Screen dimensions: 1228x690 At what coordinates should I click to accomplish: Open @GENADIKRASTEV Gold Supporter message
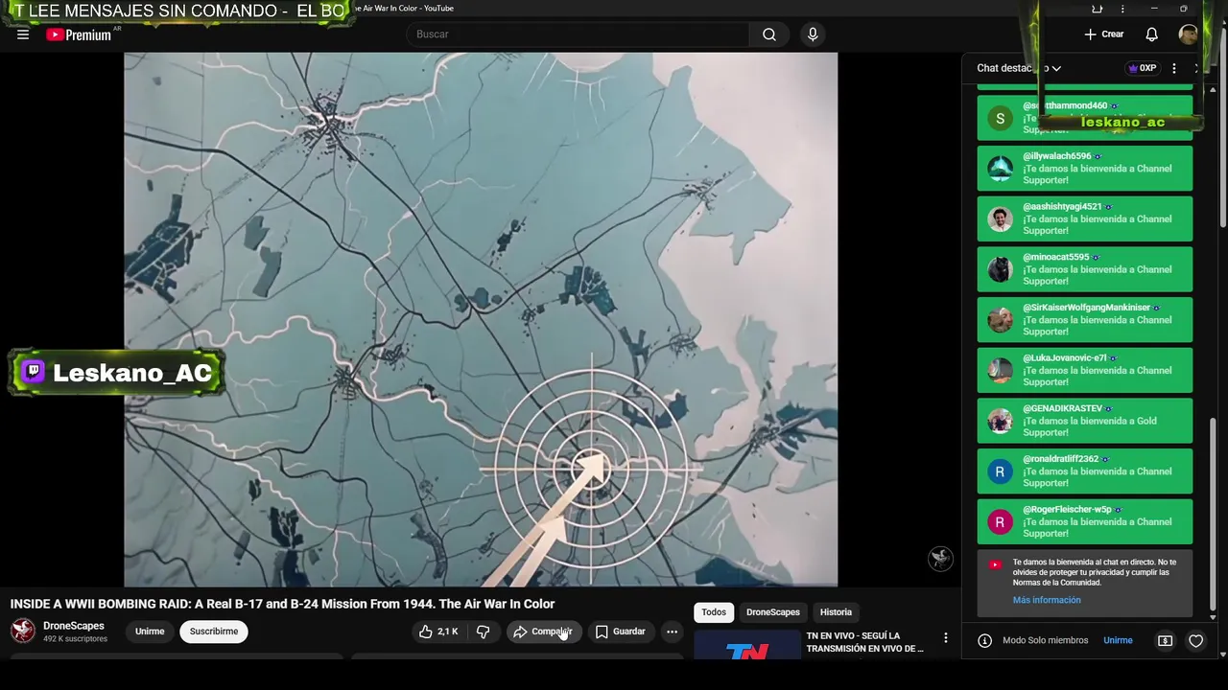[1085, 421]
